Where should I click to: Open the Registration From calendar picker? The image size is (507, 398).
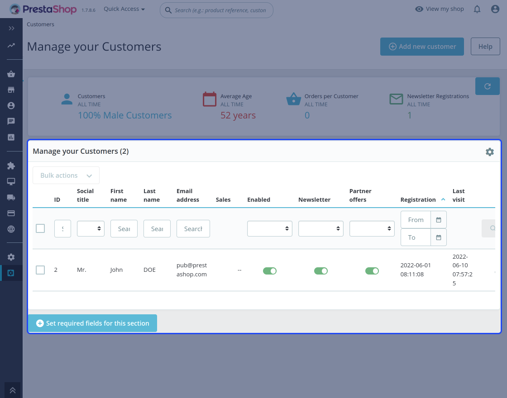[439, 220]
